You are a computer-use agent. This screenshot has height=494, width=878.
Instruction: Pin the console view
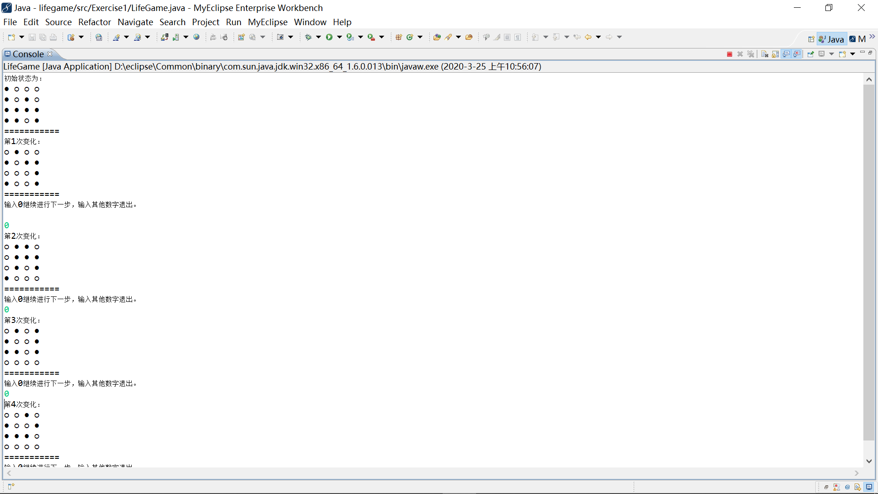coord(810,54)
